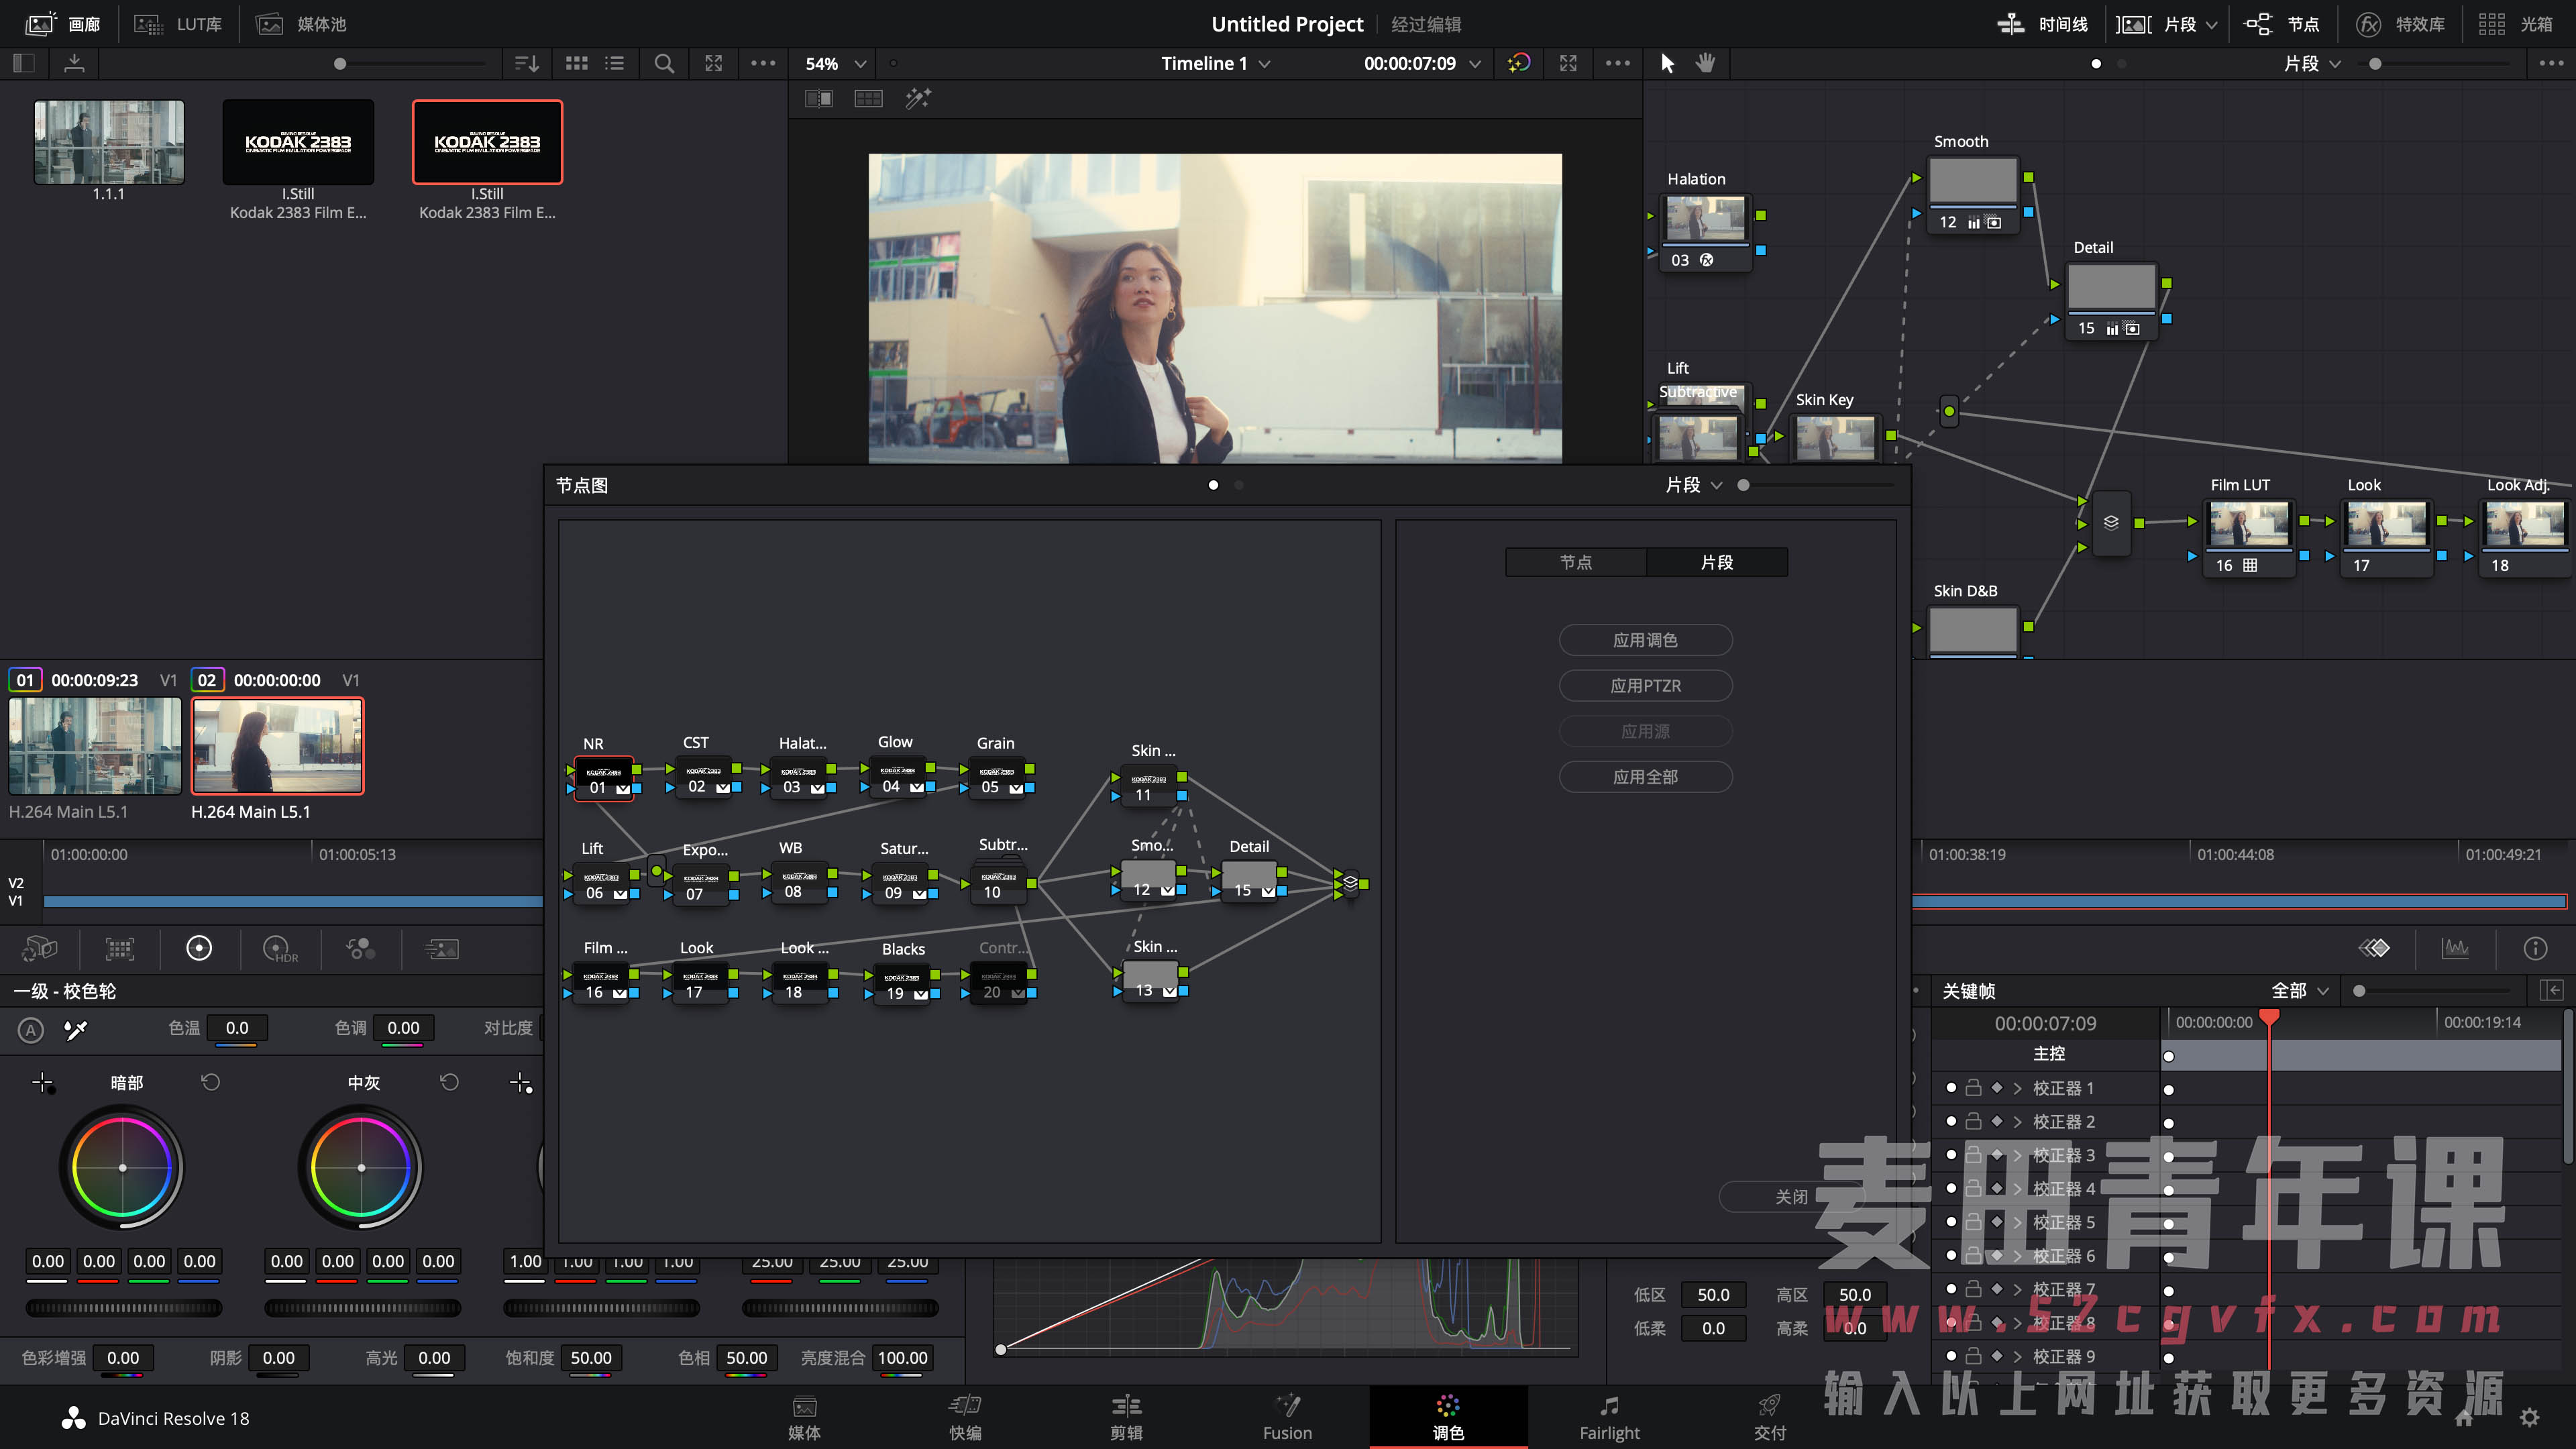Open viewer timecode 00:00:07:09 dropdown

[1422, 63]
